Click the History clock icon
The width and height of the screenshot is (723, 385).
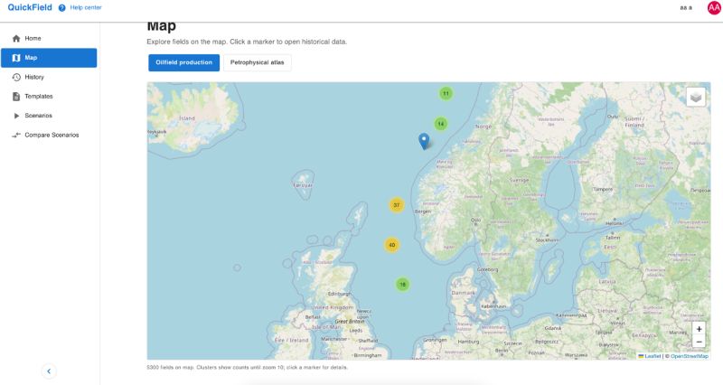[x=16, y=77]
